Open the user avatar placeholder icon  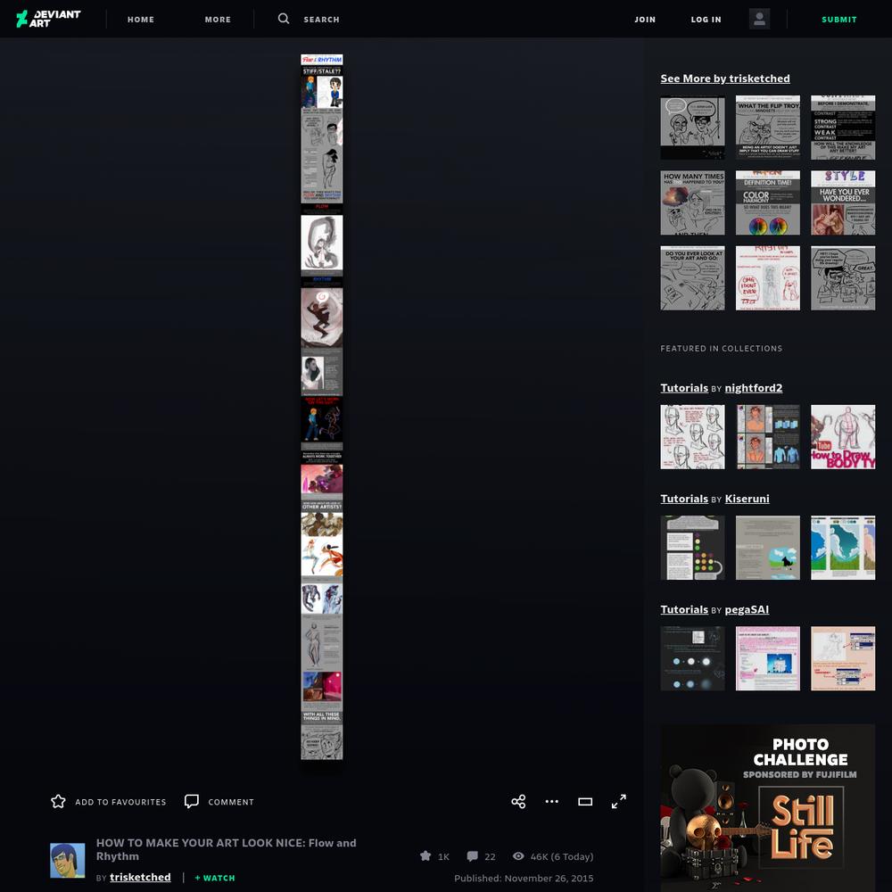(x=759, y=19)
